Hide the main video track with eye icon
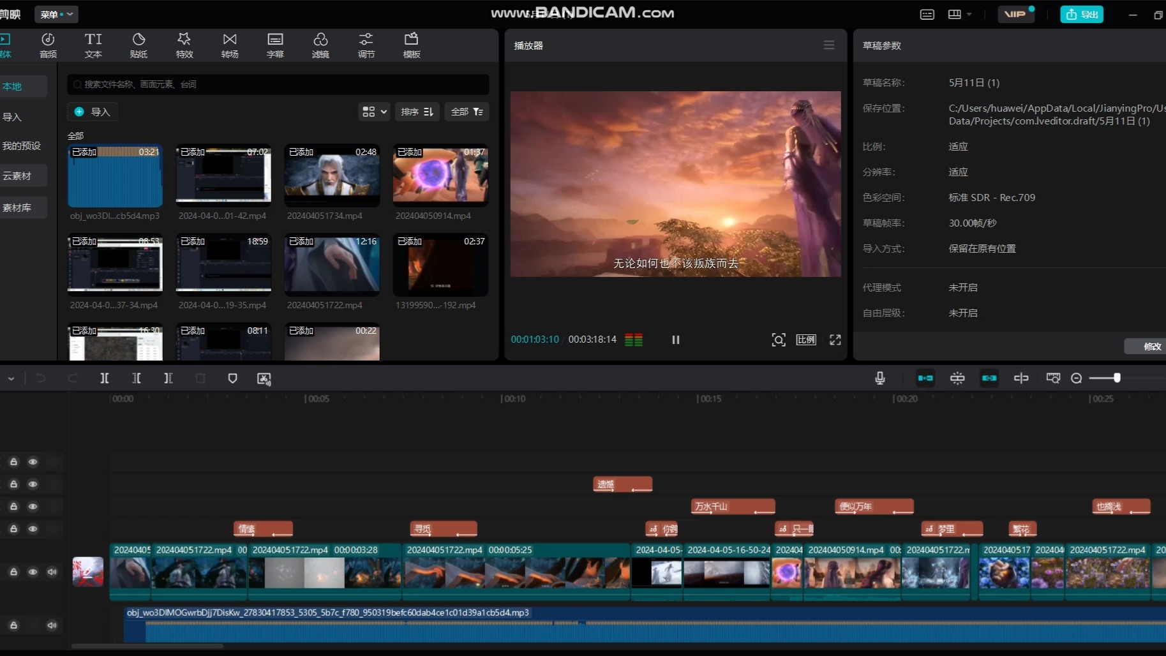Viewport: 1166px width, 656px height. (x=33, y=572)
